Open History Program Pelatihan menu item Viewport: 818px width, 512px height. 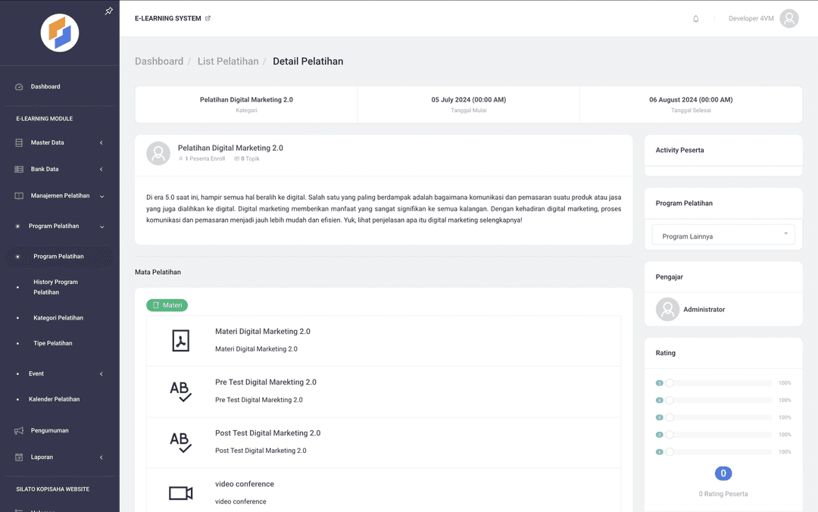click(55, 287)
